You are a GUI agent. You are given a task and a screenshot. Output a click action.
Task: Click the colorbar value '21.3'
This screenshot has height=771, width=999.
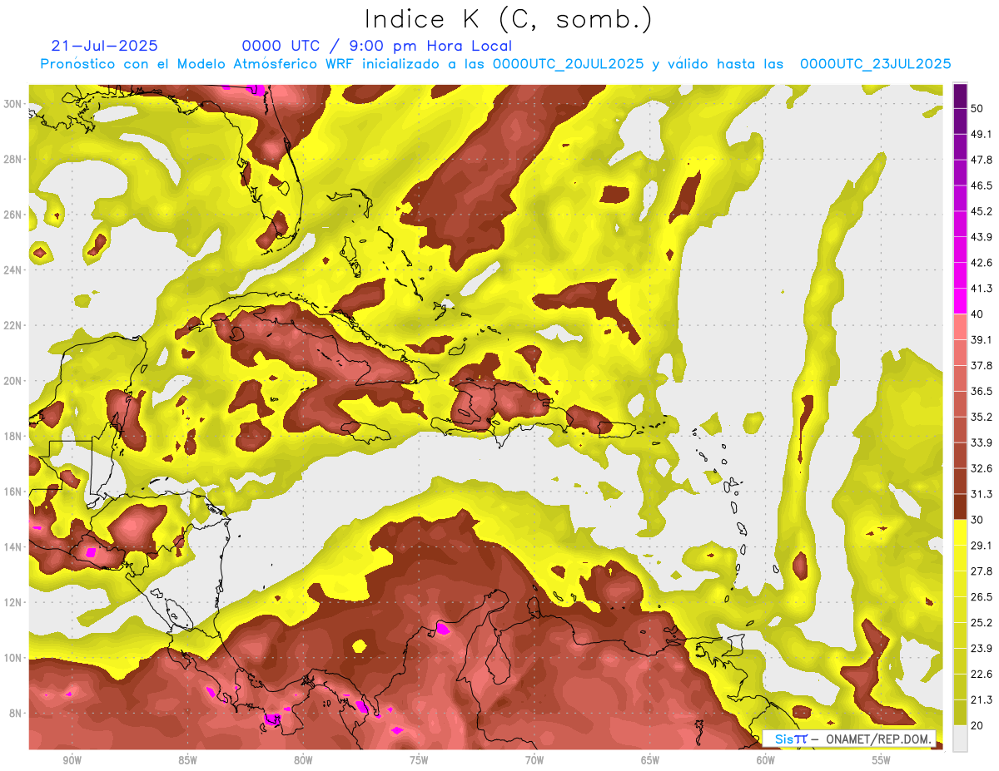click(982, 699)
